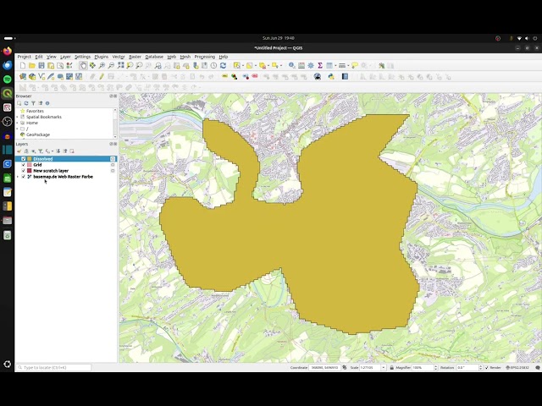Viewport: 542px width, 406px height.
Task: Click the Zoom In magnifier tool
Action: tap(102, 66)
